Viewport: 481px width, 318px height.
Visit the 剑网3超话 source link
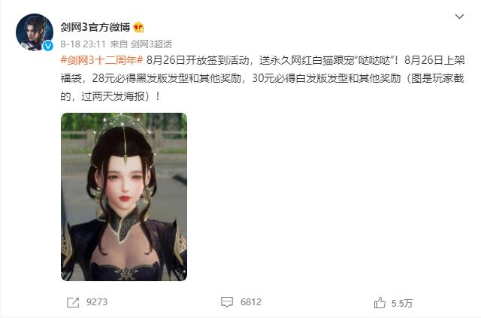(151, 44)
